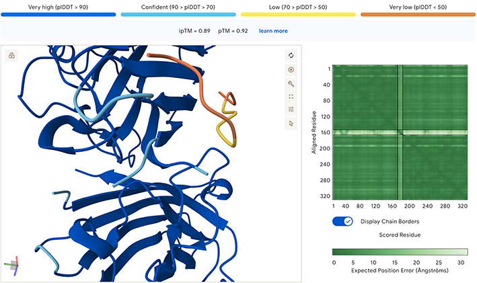Click the Display Chain Borders label
Screen dimensions: 477x283
point(390,221)
